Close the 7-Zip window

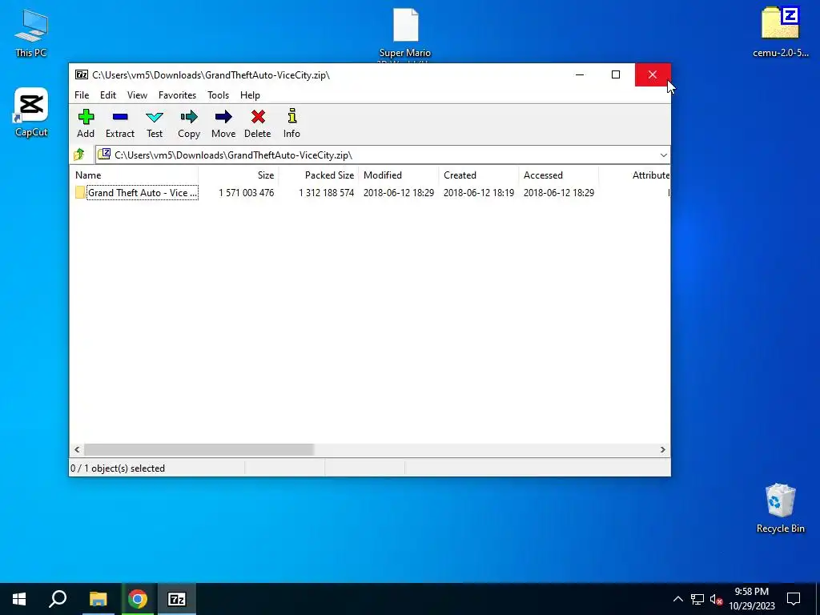tap(652, 74)
